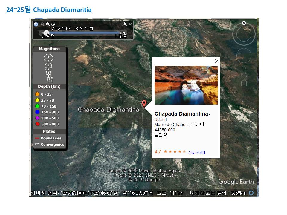Click the magnitude 8 circle in legend
Screen dimensions: 287x215
pos(48,57)
